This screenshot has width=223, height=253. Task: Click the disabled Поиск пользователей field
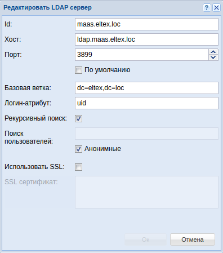(146, 134)
